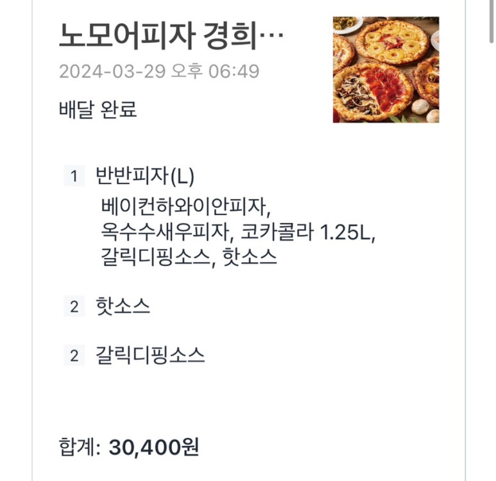
Task: Click the pizza thumbnail image
Action: [x=386, y=69]
